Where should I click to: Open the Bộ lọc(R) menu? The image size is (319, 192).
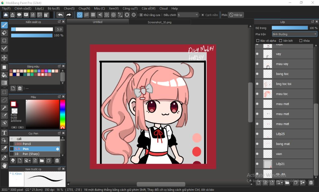54,8
